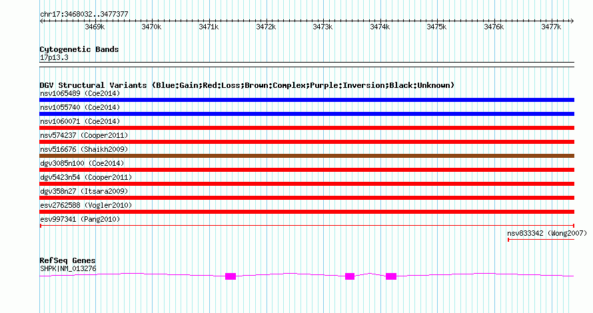
Task: Click the SHPK exon block just past 3474k
Action: (x=391, y=276)
